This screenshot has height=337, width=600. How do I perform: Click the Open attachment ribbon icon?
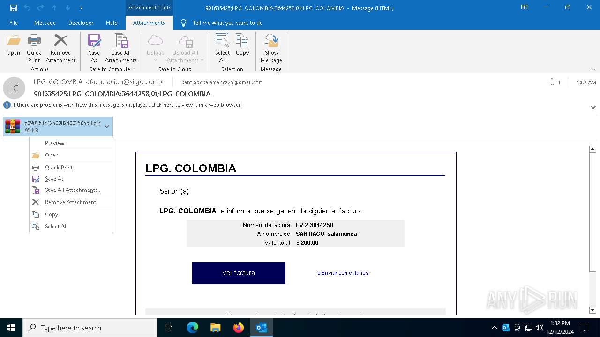[13, 45]
